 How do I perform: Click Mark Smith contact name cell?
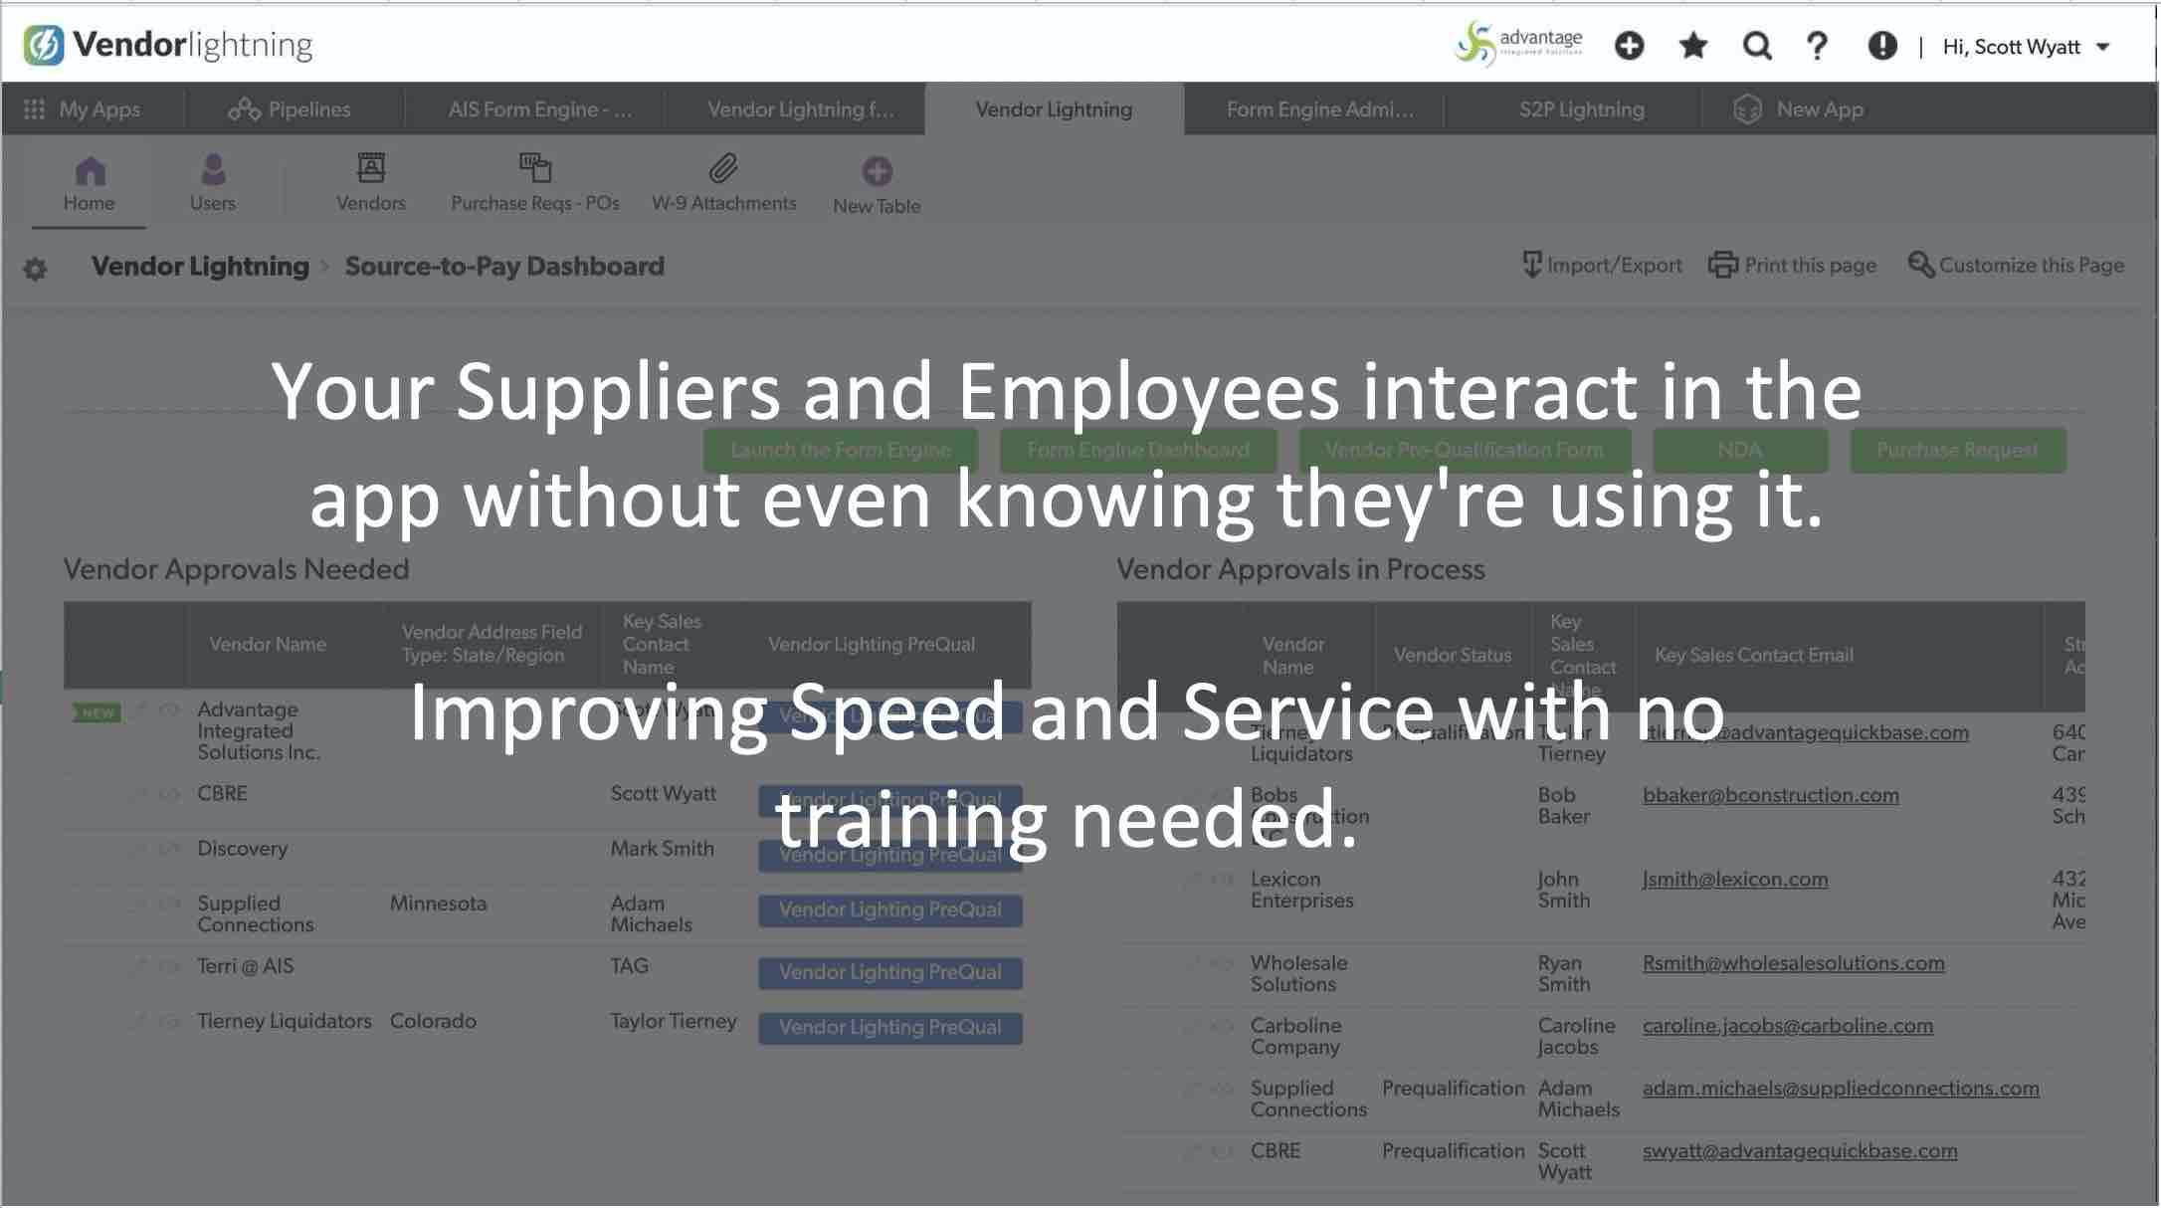(663, 850)
